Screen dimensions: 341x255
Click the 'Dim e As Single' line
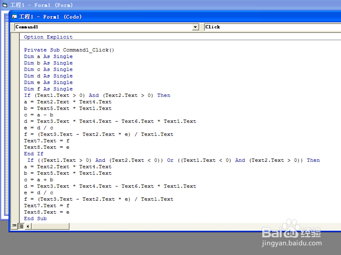pyautogui.click(x=48, y=82)
